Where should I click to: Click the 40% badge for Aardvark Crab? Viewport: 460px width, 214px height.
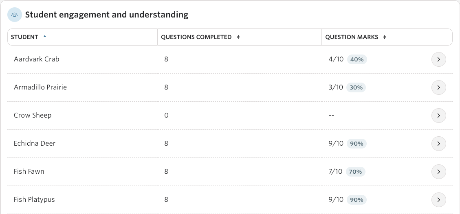pyautogui.click(x=357, y=59)
